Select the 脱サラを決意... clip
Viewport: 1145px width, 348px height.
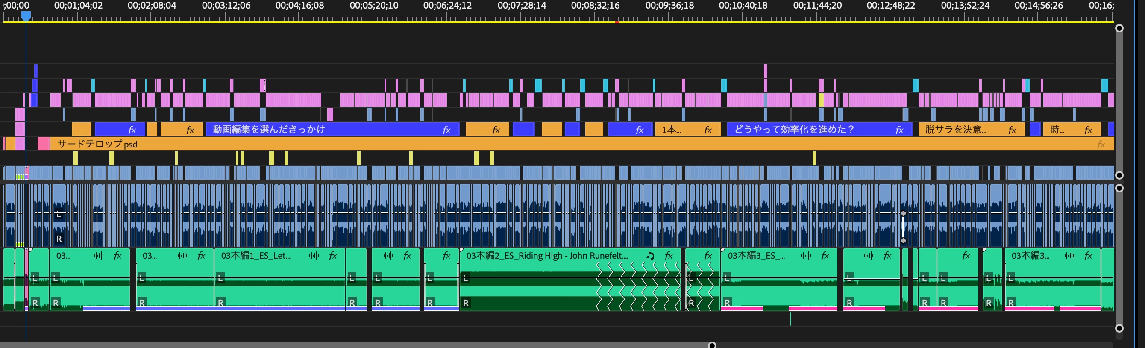point(972,130)
